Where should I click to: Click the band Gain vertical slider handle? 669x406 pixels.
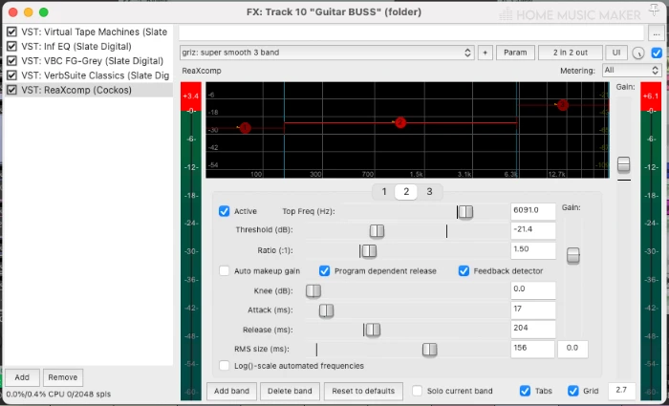click(573, 255)
